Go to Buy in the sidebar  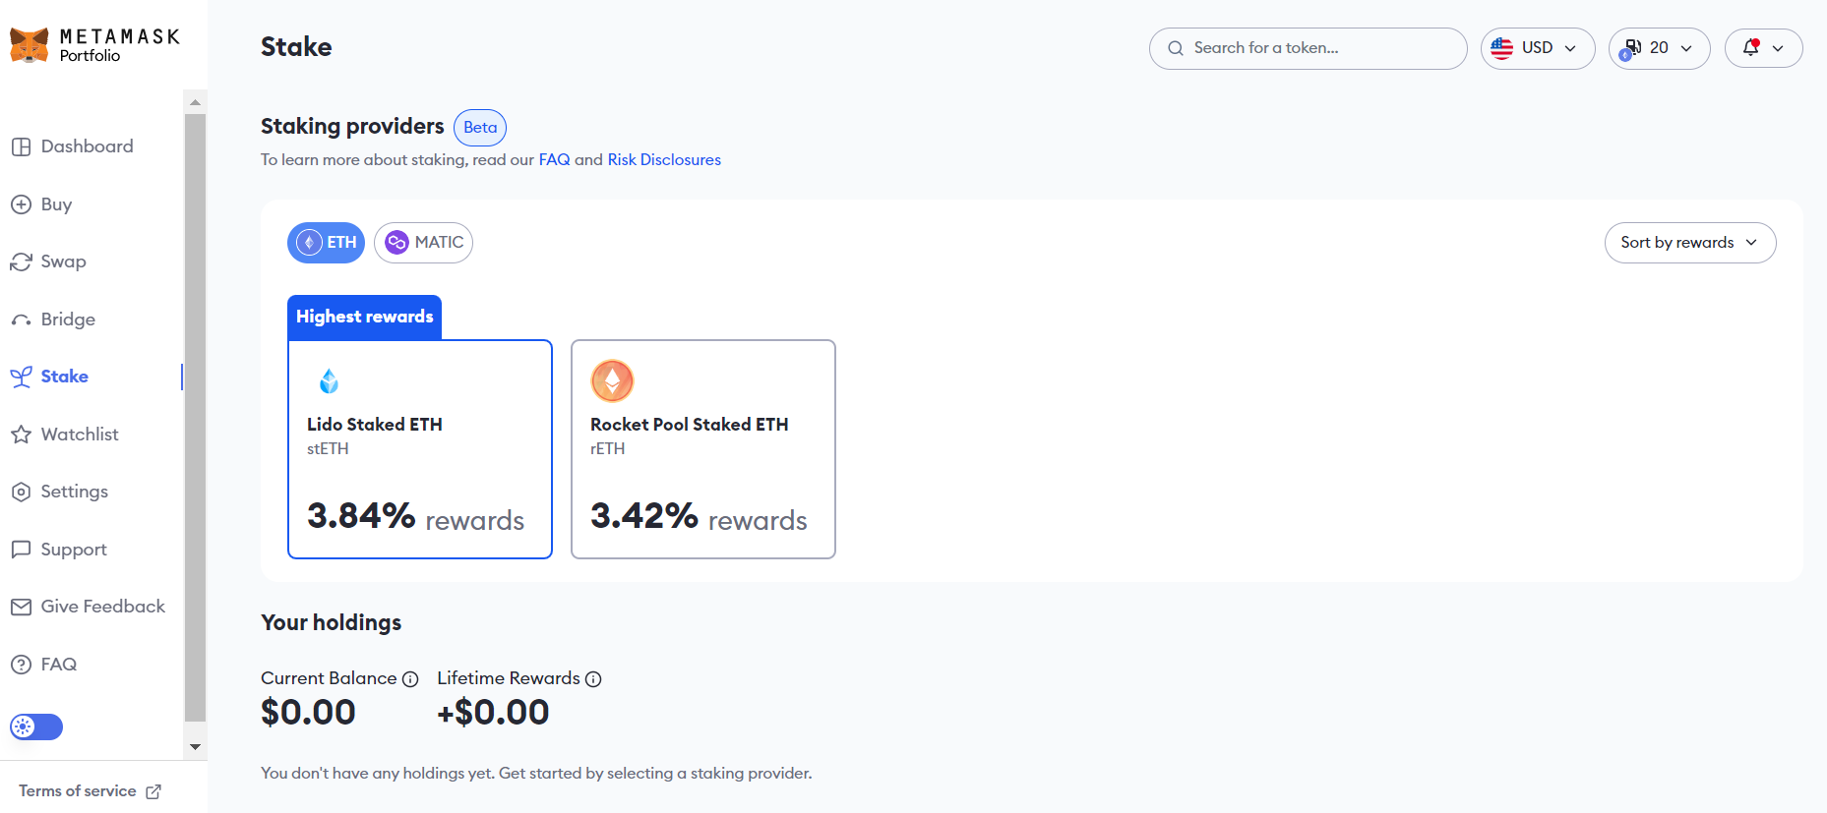[x=56, y=204]
